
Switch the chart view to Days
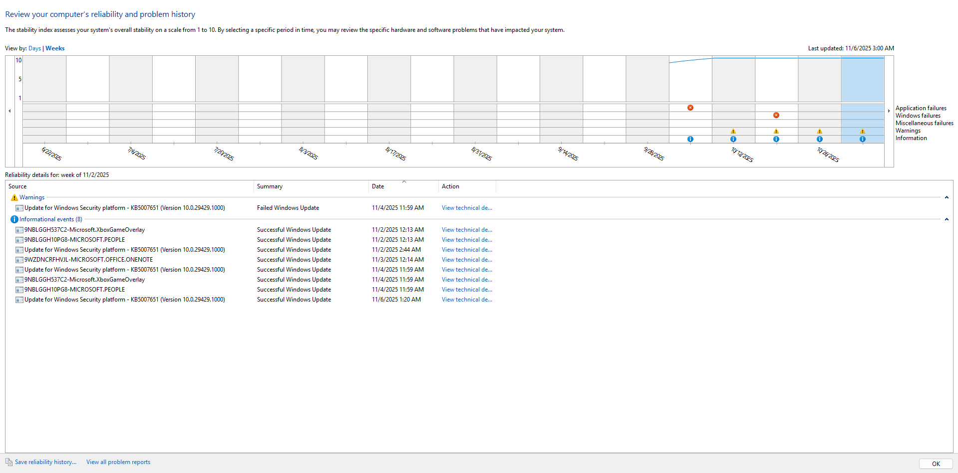[34, 48]
